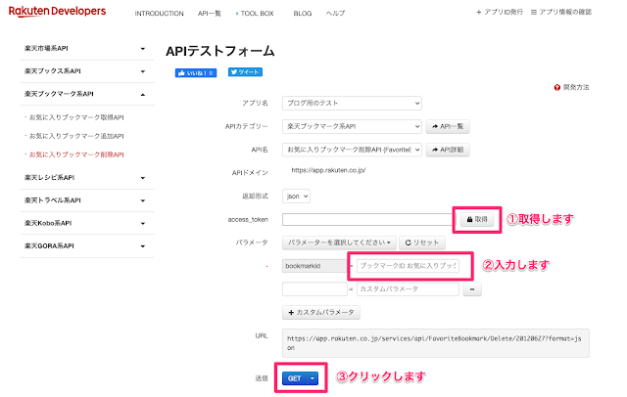The image size is (627, 397).
Task: Expand the 楽天レシピ系API section
Action: click(87, 178)
